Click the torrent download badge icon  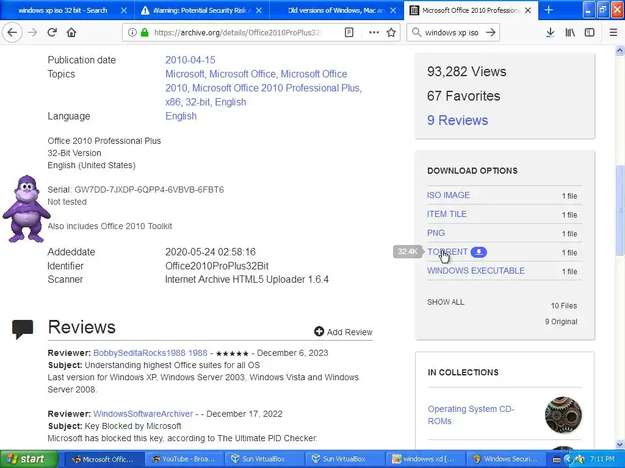coord(479,252)
